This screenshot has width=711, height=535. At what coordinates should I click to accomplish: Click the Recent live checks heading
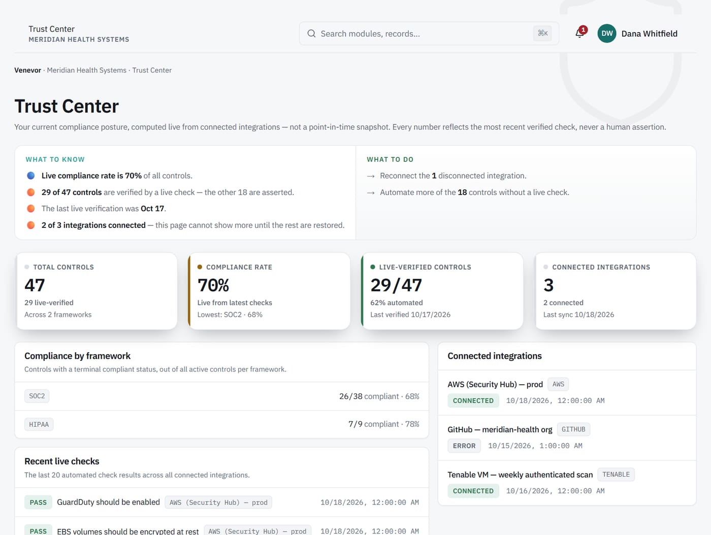click(x=62, y=461)
